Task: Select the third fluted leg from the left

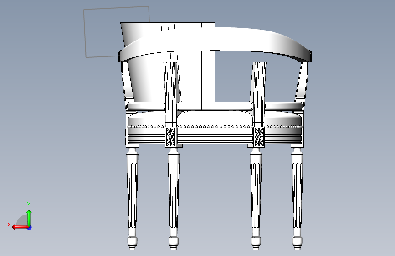Action: [x=256, y=199]
